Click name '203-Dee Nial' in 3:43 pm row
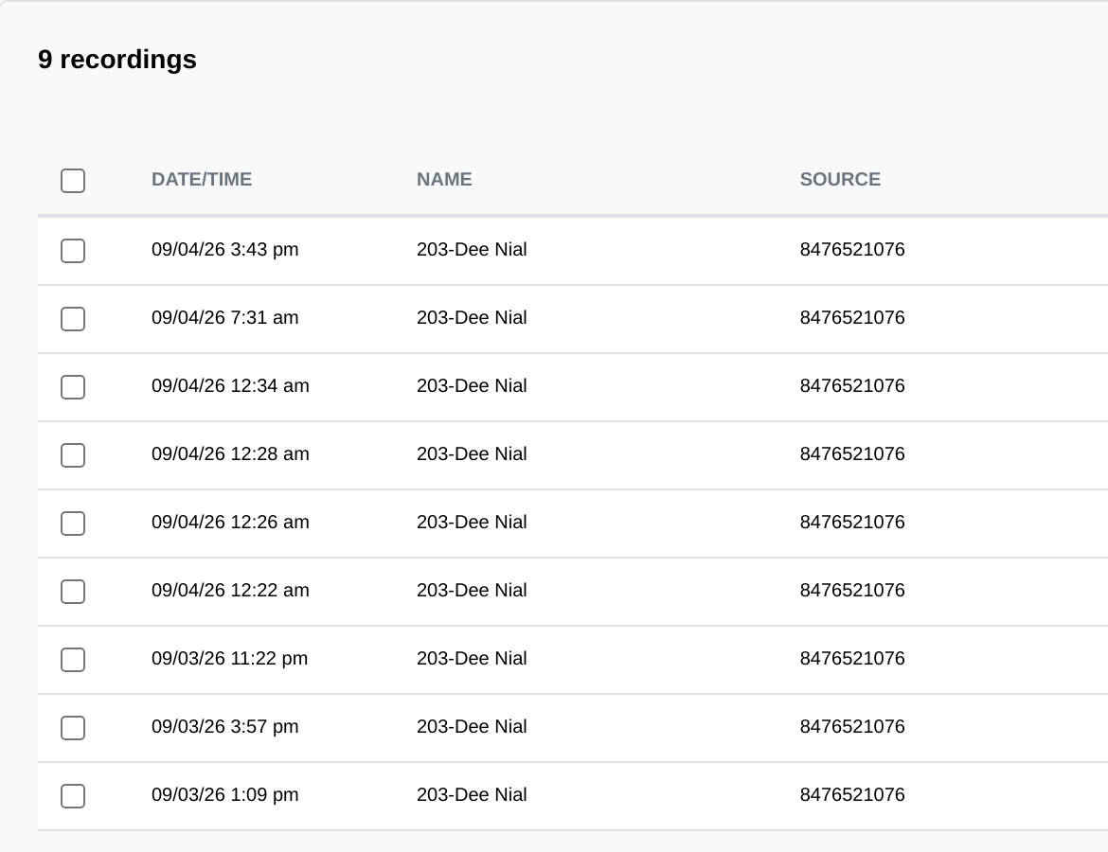Image resolution: width=1108 pixels, height=852 pixels. [472, 249]
